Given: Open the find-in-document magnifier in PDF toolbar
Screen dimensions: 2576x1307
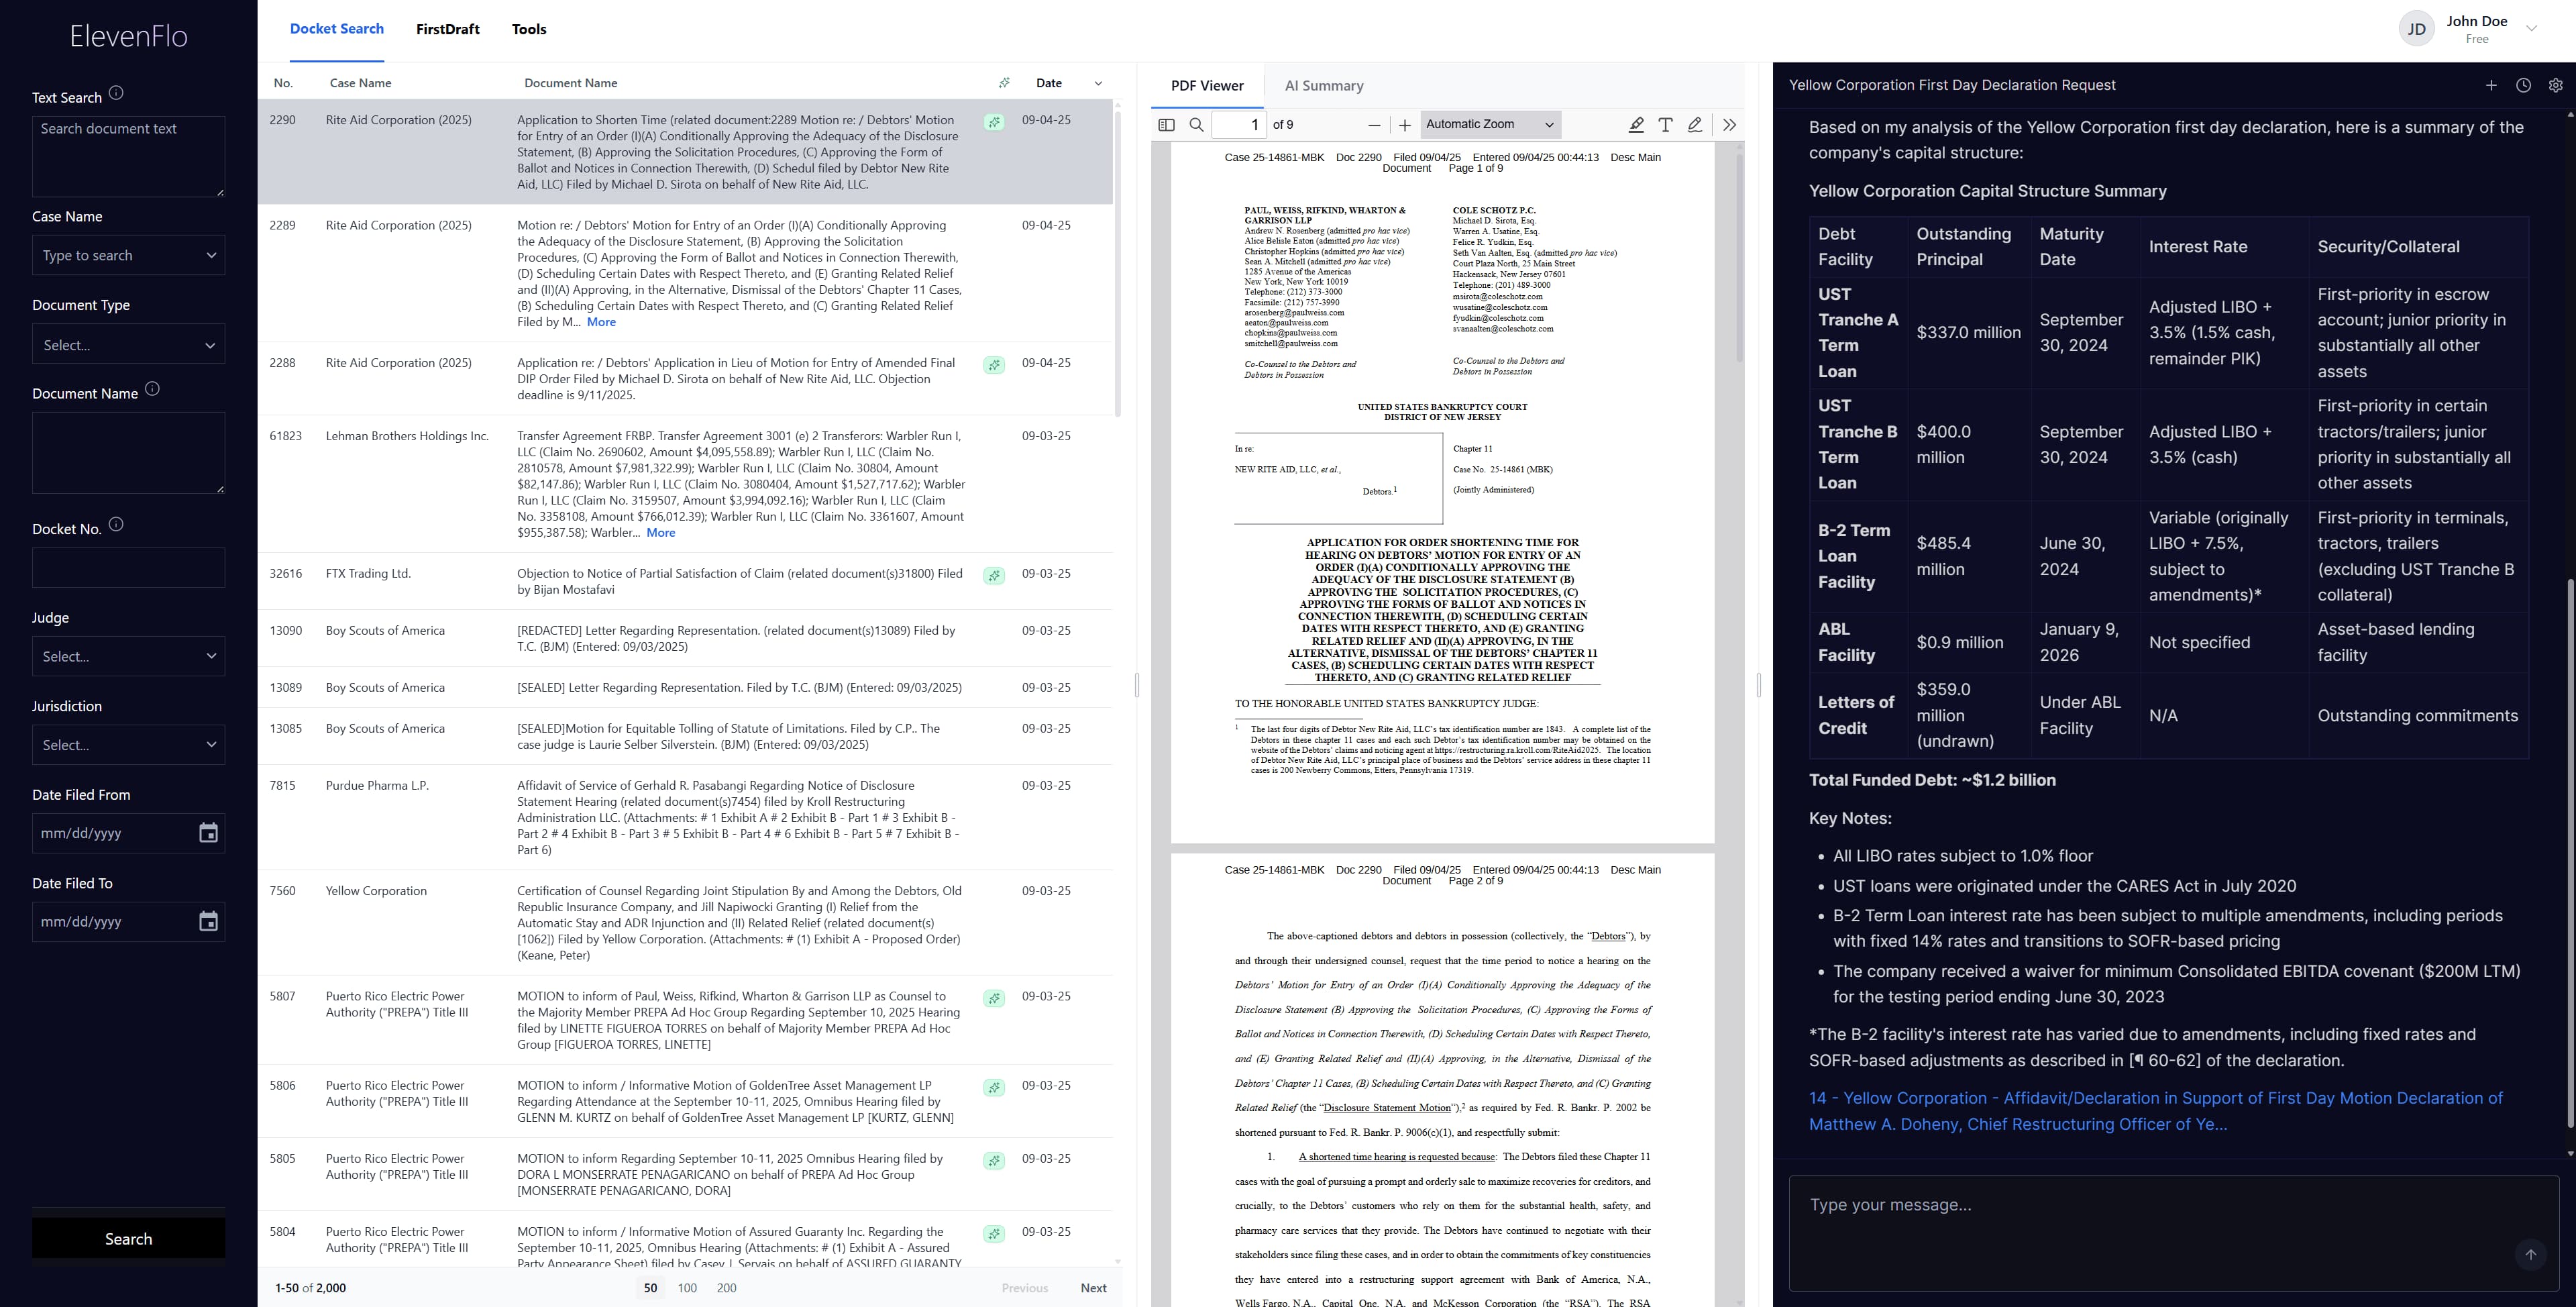Looking at the screenshot, I should click(x=1196, y=125).
